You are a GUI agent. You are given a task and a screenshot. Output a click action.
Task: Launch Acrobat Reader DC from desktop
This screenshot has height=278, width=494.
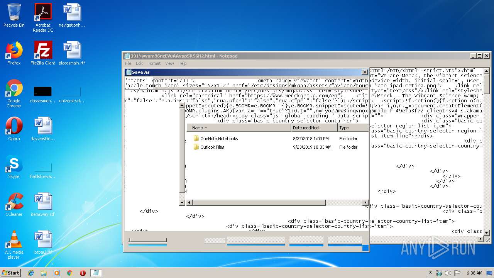(x=43, y=18)
